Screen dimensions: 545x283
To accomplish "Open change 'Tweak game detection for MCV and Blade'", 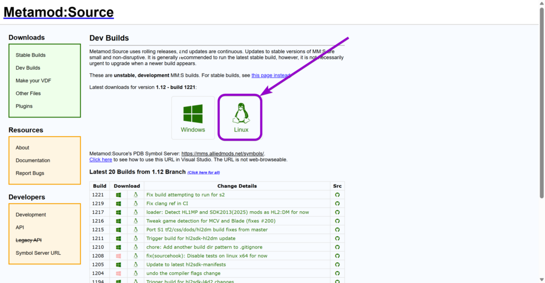I will [x=211, y=221].
